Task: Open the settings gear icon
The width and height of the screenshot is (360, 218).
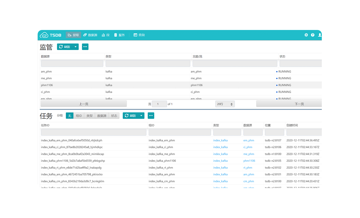Action: 306,35
